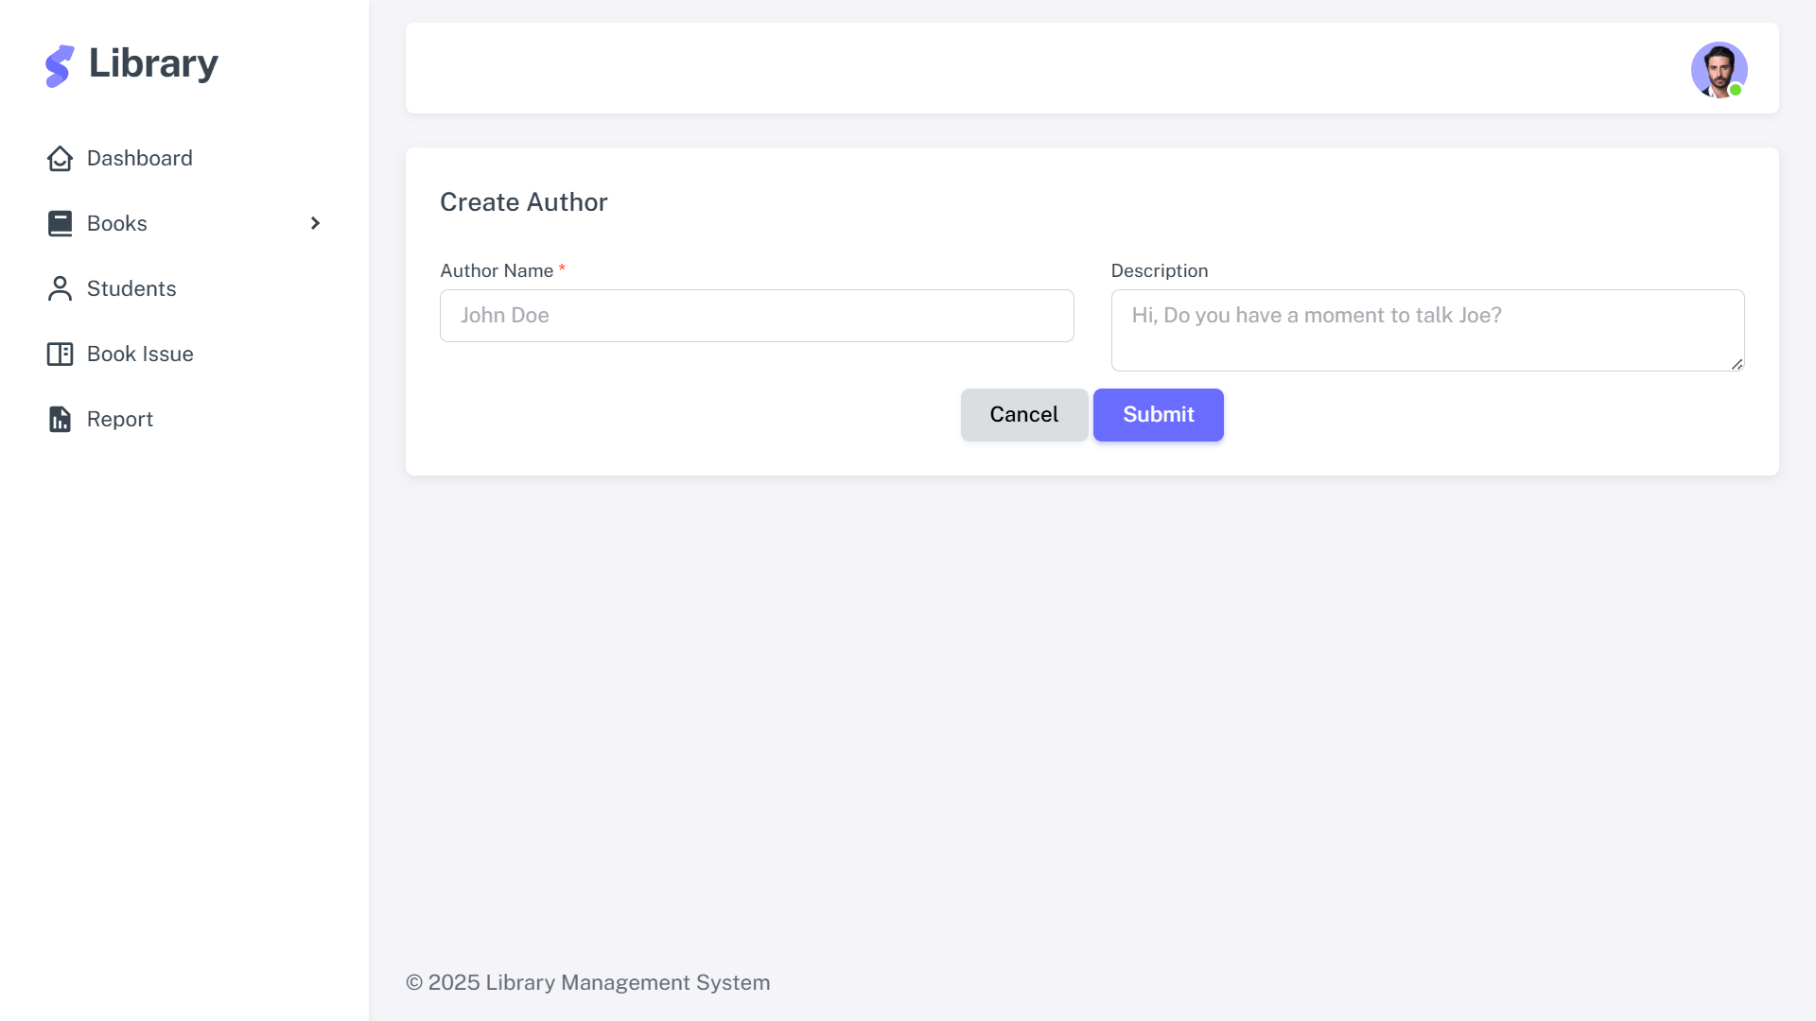The width and height of the screenshot is (1816, 1021).
Task: Click the Description label
Action: coord(1160,271)
